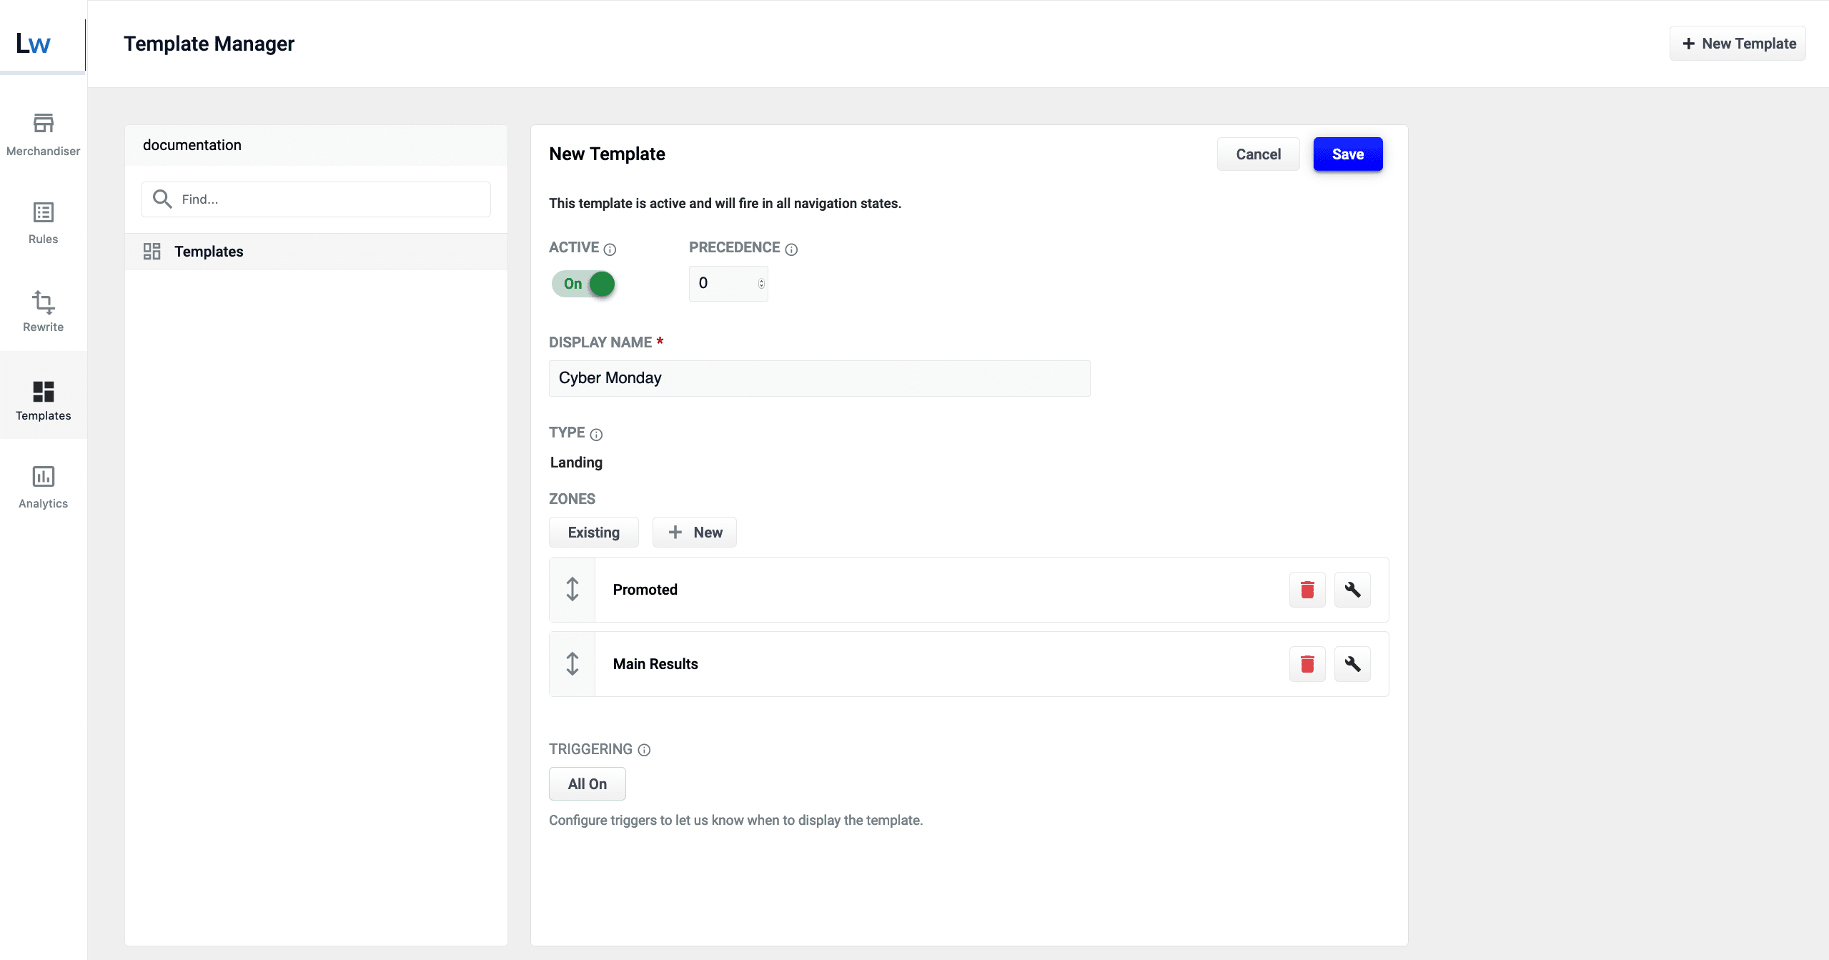Click the Promoted zone name
Viewport: 1829px width, 960px height.
pyautogui.click(x=645, y=590)
